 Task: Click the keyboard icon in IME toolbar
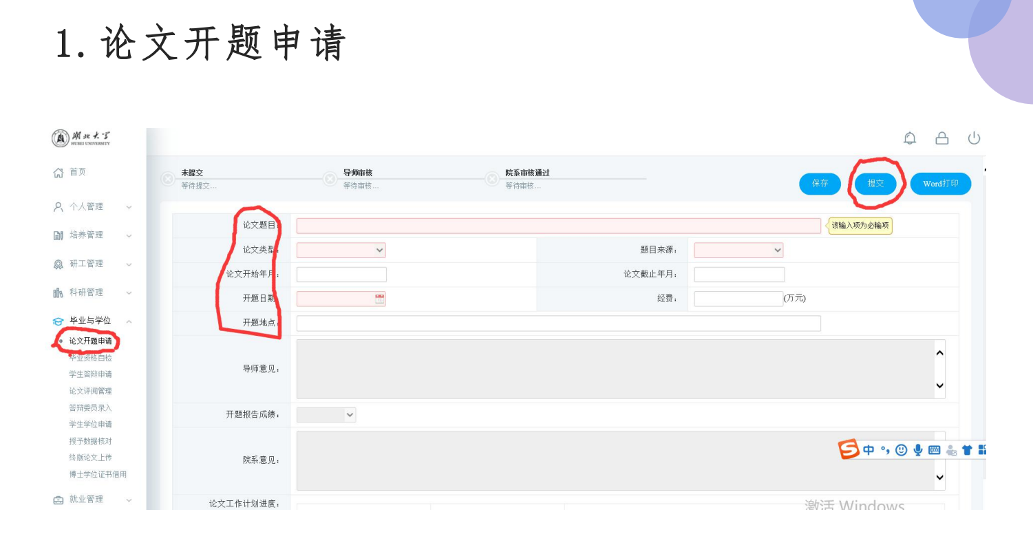[x=934, y=450]
